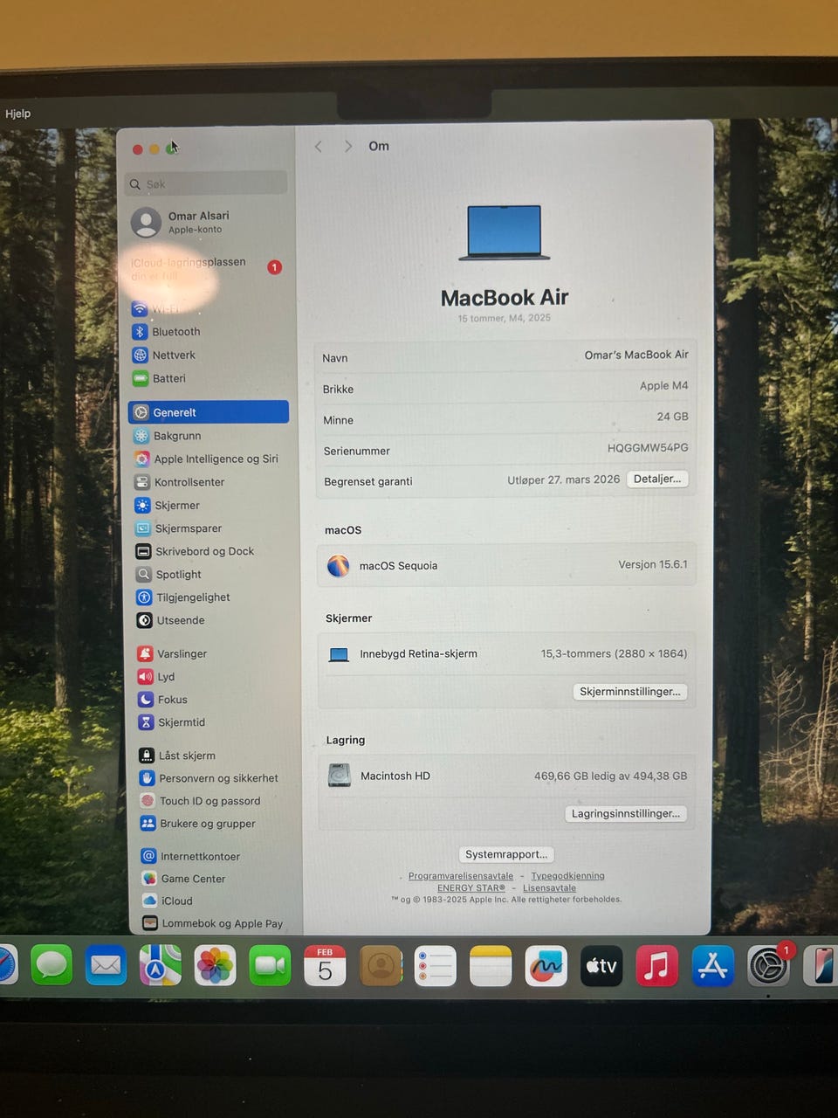The height and width of the screenshot is (1118, 838).
Task: Open Lommebok og Apple Pay
Action: (x=213, y=923)
